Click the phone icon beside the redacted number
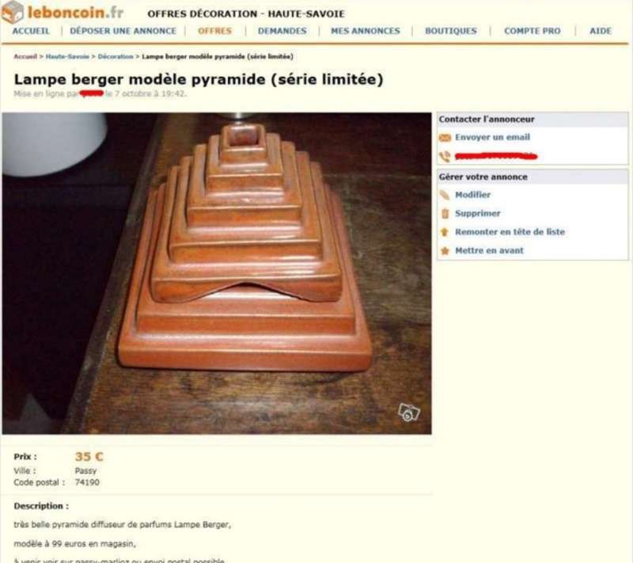The width and height of the screenshot is (633, 563). click(x=445, y=156)
